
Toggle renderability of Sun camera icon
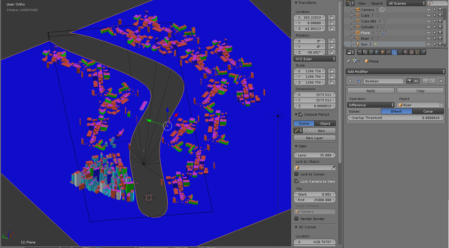(440, 44)
